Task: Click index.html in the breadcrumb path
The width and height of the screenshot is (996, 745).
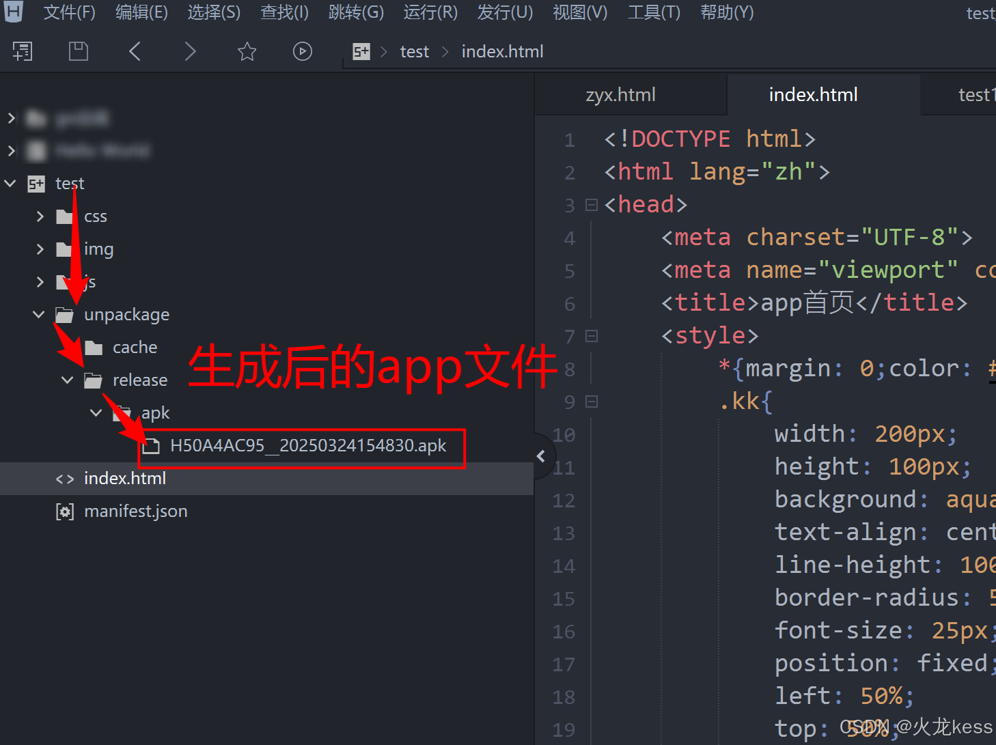Action: [x=502, y=51]
